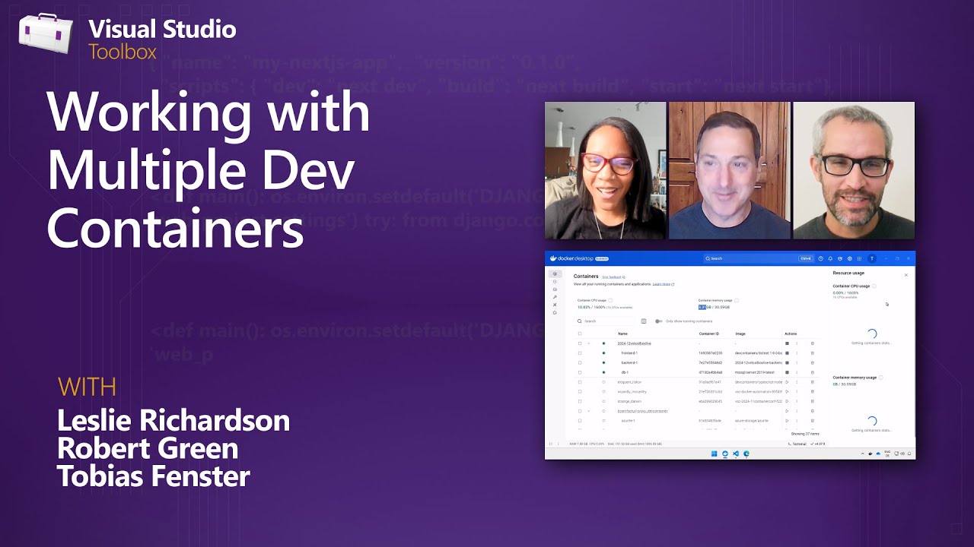The width and height of the screenshot is (974, 547).
Task: Collapse the proxy_devcontainer container group
Action: pos(589,411)
